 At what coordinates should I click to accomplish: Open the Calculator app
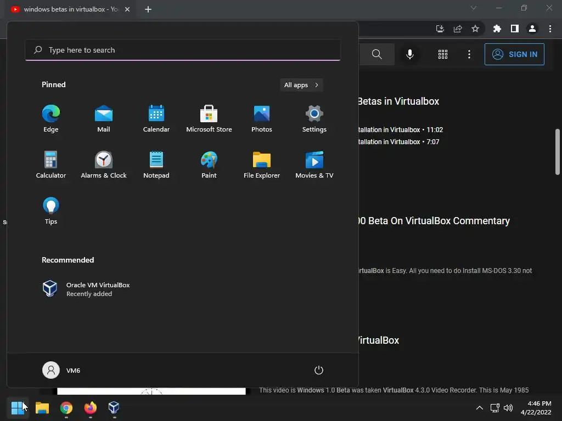[51, 164]
